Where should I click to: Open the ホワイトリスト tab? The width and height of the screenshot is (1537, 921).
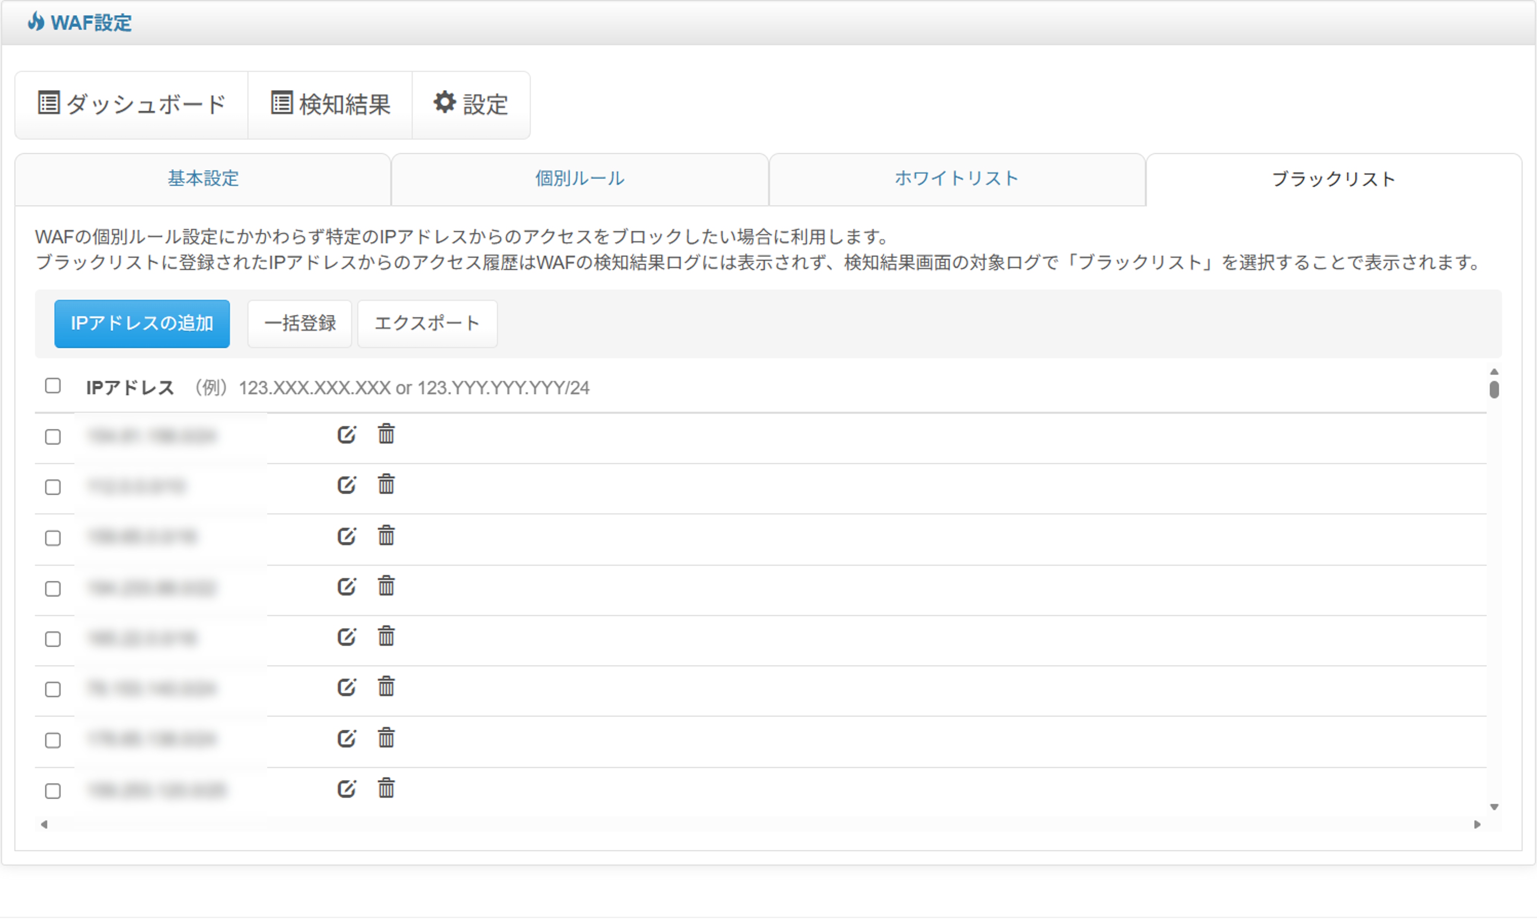click(x=957, y=179)
